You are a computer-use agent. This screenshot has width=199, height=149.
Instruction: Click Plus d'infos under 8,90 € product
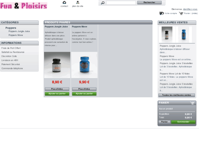point(57,89)
